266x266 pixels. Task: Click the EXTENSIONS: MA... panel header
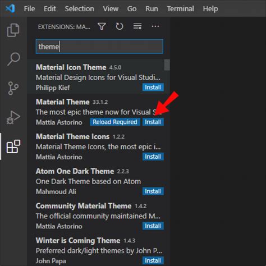pos(64,27)
